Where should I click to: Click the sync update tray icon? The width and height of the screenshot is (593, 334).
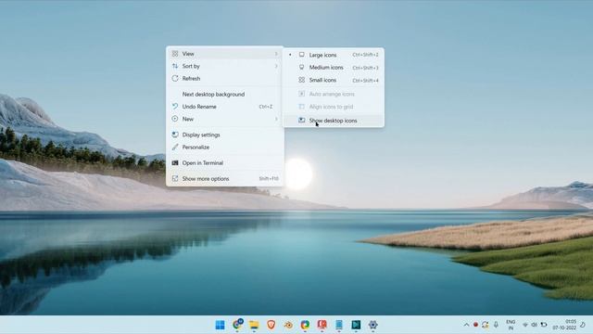(486, 325)
